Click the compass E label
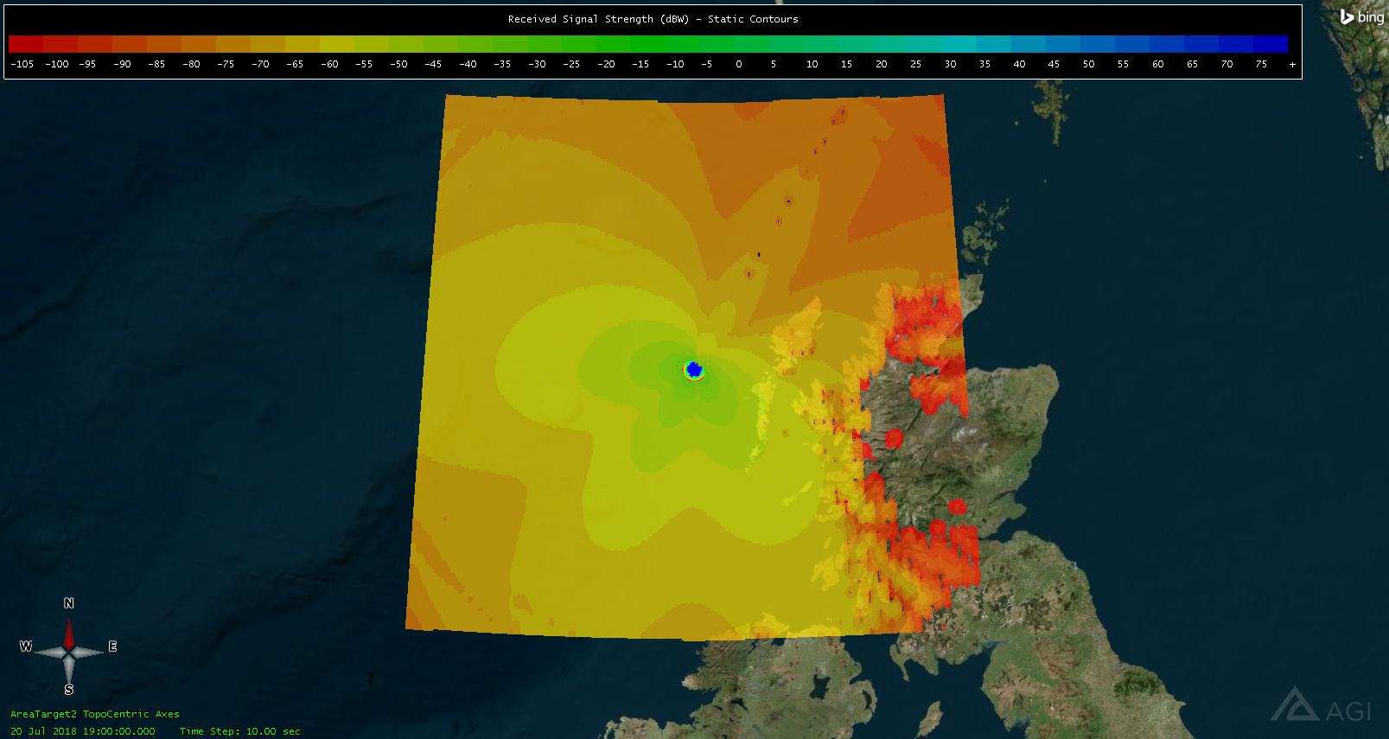Image resolution: width=1389 pixels, height=739 pixels. tap(112, 647)
